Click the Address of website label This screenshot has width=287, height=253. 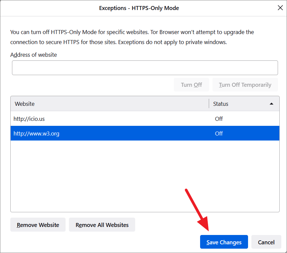[34, 55]
